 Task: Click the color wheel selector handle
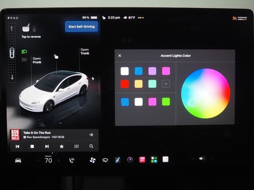click(x=192, y=103)
